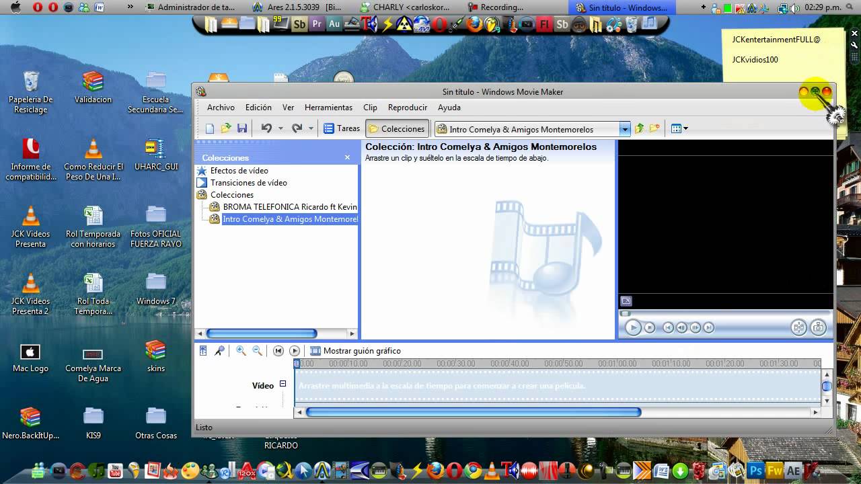
Task: Open the collection selector combo box
Action: [532, 129]
